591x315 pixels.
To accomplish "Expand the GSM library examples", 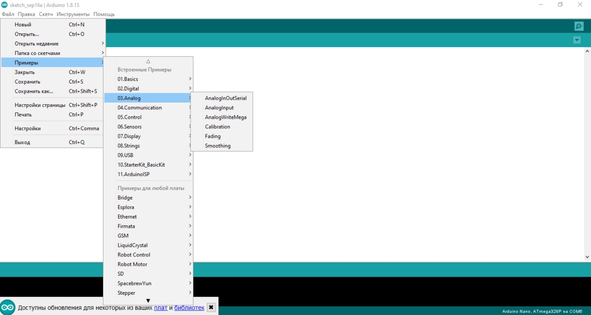I will click(148, 236).
